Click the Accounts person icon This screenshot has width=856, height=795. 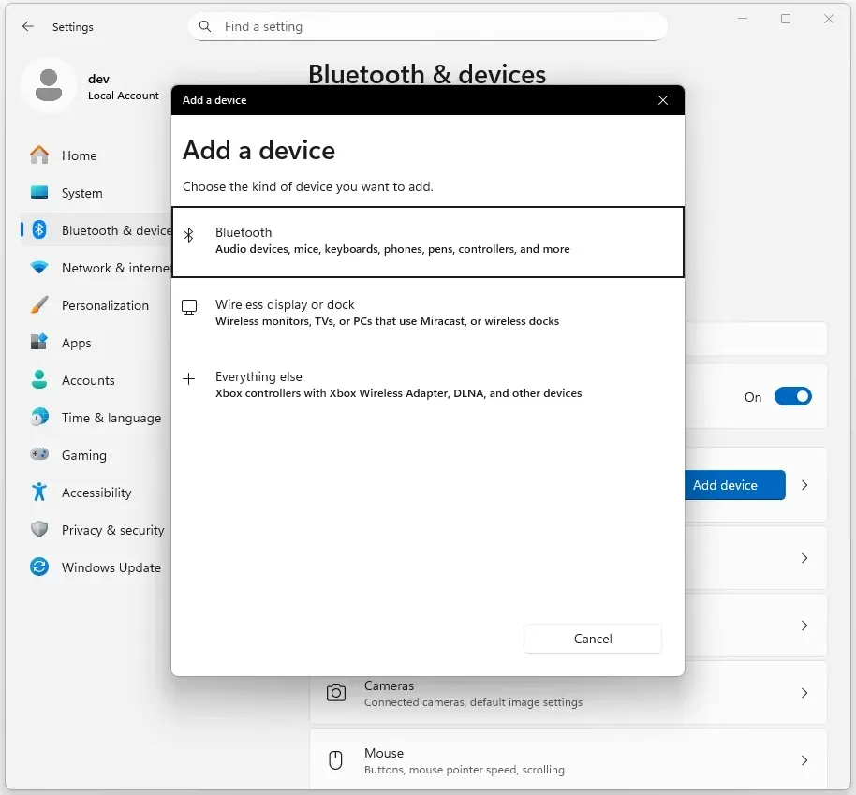tap(39, 380)
